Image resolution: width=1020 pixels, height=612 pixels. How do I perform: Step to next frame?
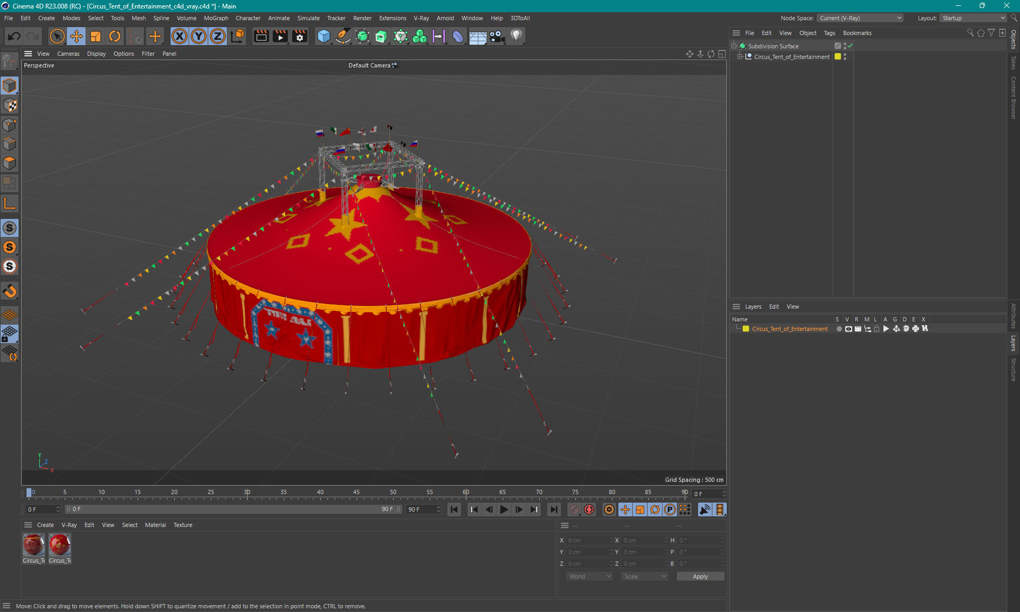(x=519, y=509)
